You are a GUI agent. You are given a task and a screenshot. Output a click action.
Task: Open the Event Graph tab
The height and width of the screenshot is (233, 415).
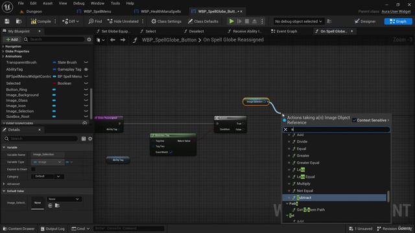284,31
